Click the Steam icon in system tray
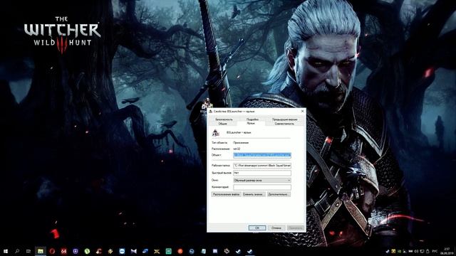Viewport: 456px width, 256px height. 388,251
